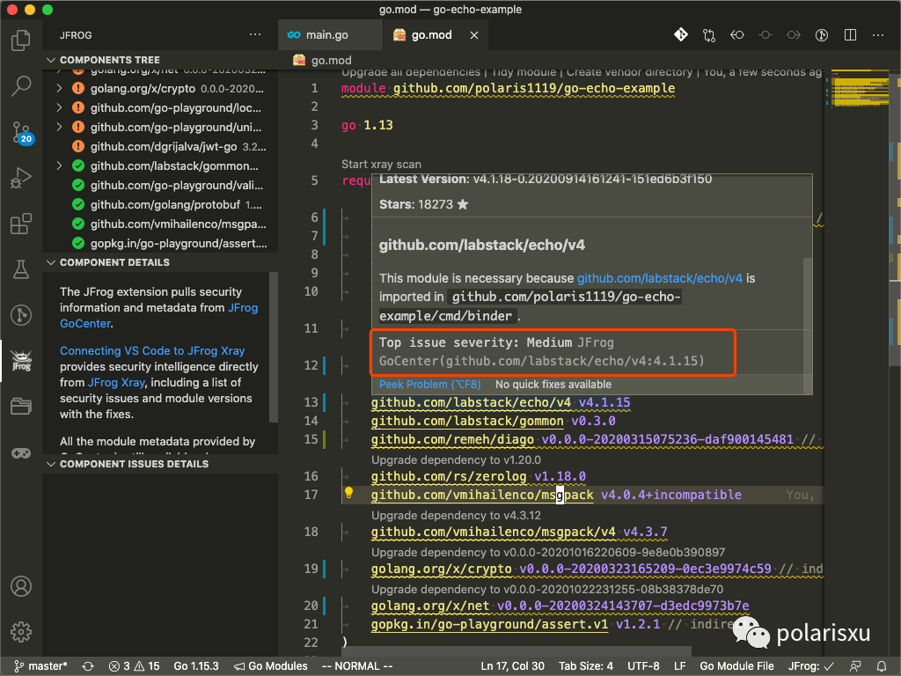
Task: Open notifications bell in status bar
Action: point(882,666)
